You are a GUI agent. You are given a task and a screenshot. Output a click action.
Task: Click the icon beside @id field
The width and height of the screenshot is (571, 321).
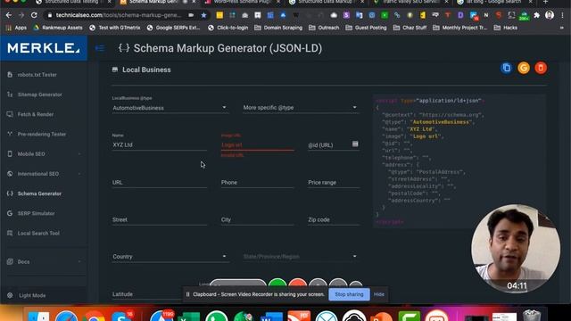tap(355, 144)
